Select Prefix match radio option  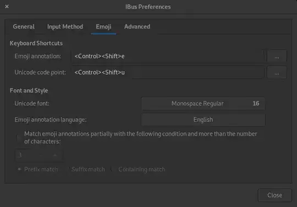[x=38, y=169]
